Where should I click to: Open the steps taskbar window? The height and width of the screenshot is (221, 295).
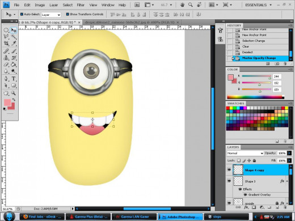point(226,216)
